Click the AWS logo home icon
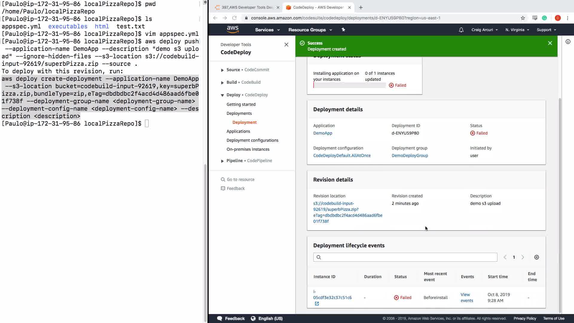574x323 pixels. pyautogui.click(x=233, y=29)
